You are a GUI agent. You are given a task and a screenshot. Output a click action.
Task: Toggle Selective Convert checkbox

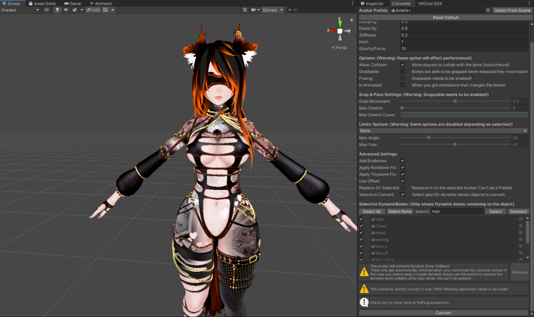(403, 194)
